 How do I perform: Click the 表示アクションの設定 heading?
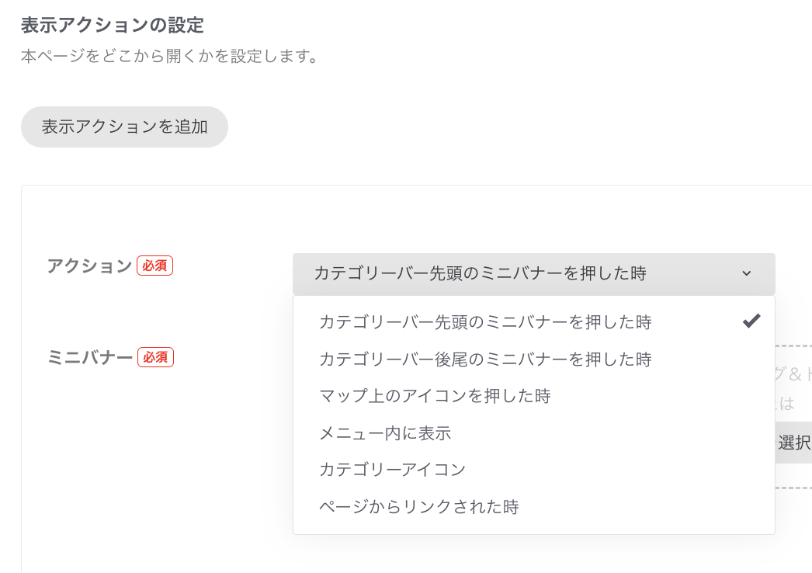tap(112, 25)
